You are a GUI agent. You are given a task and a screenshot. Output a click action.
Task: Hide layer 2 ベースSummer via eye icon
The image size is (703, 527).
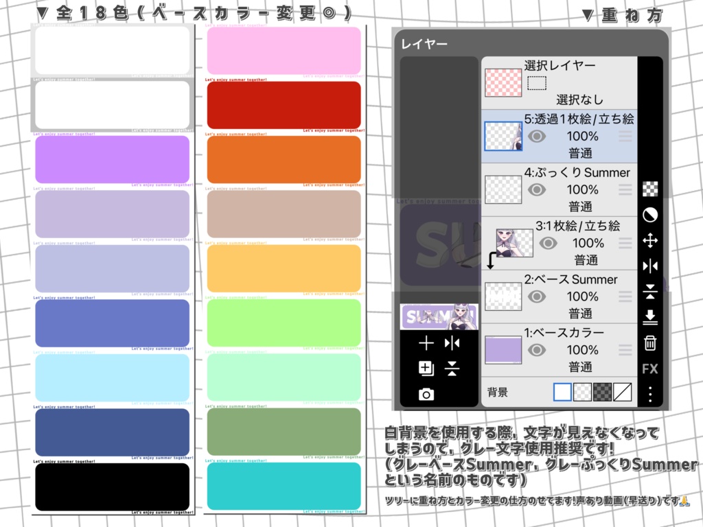(x=537, y=296)
